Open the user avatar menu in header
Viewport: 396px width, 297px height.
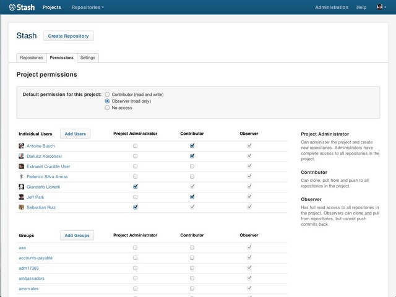coord(381,7)
